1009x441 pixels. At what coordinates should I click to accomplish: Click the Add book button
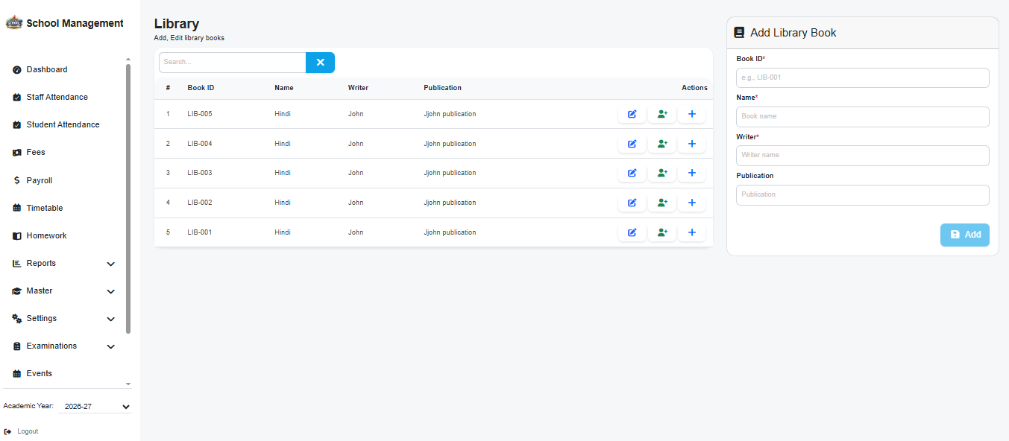(x=965, y=235)
